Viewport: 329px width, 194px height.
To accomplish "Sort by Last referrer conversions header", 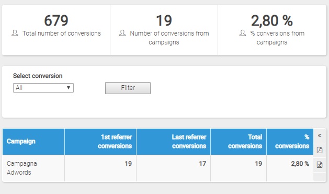I will click(x=189, y=142).
